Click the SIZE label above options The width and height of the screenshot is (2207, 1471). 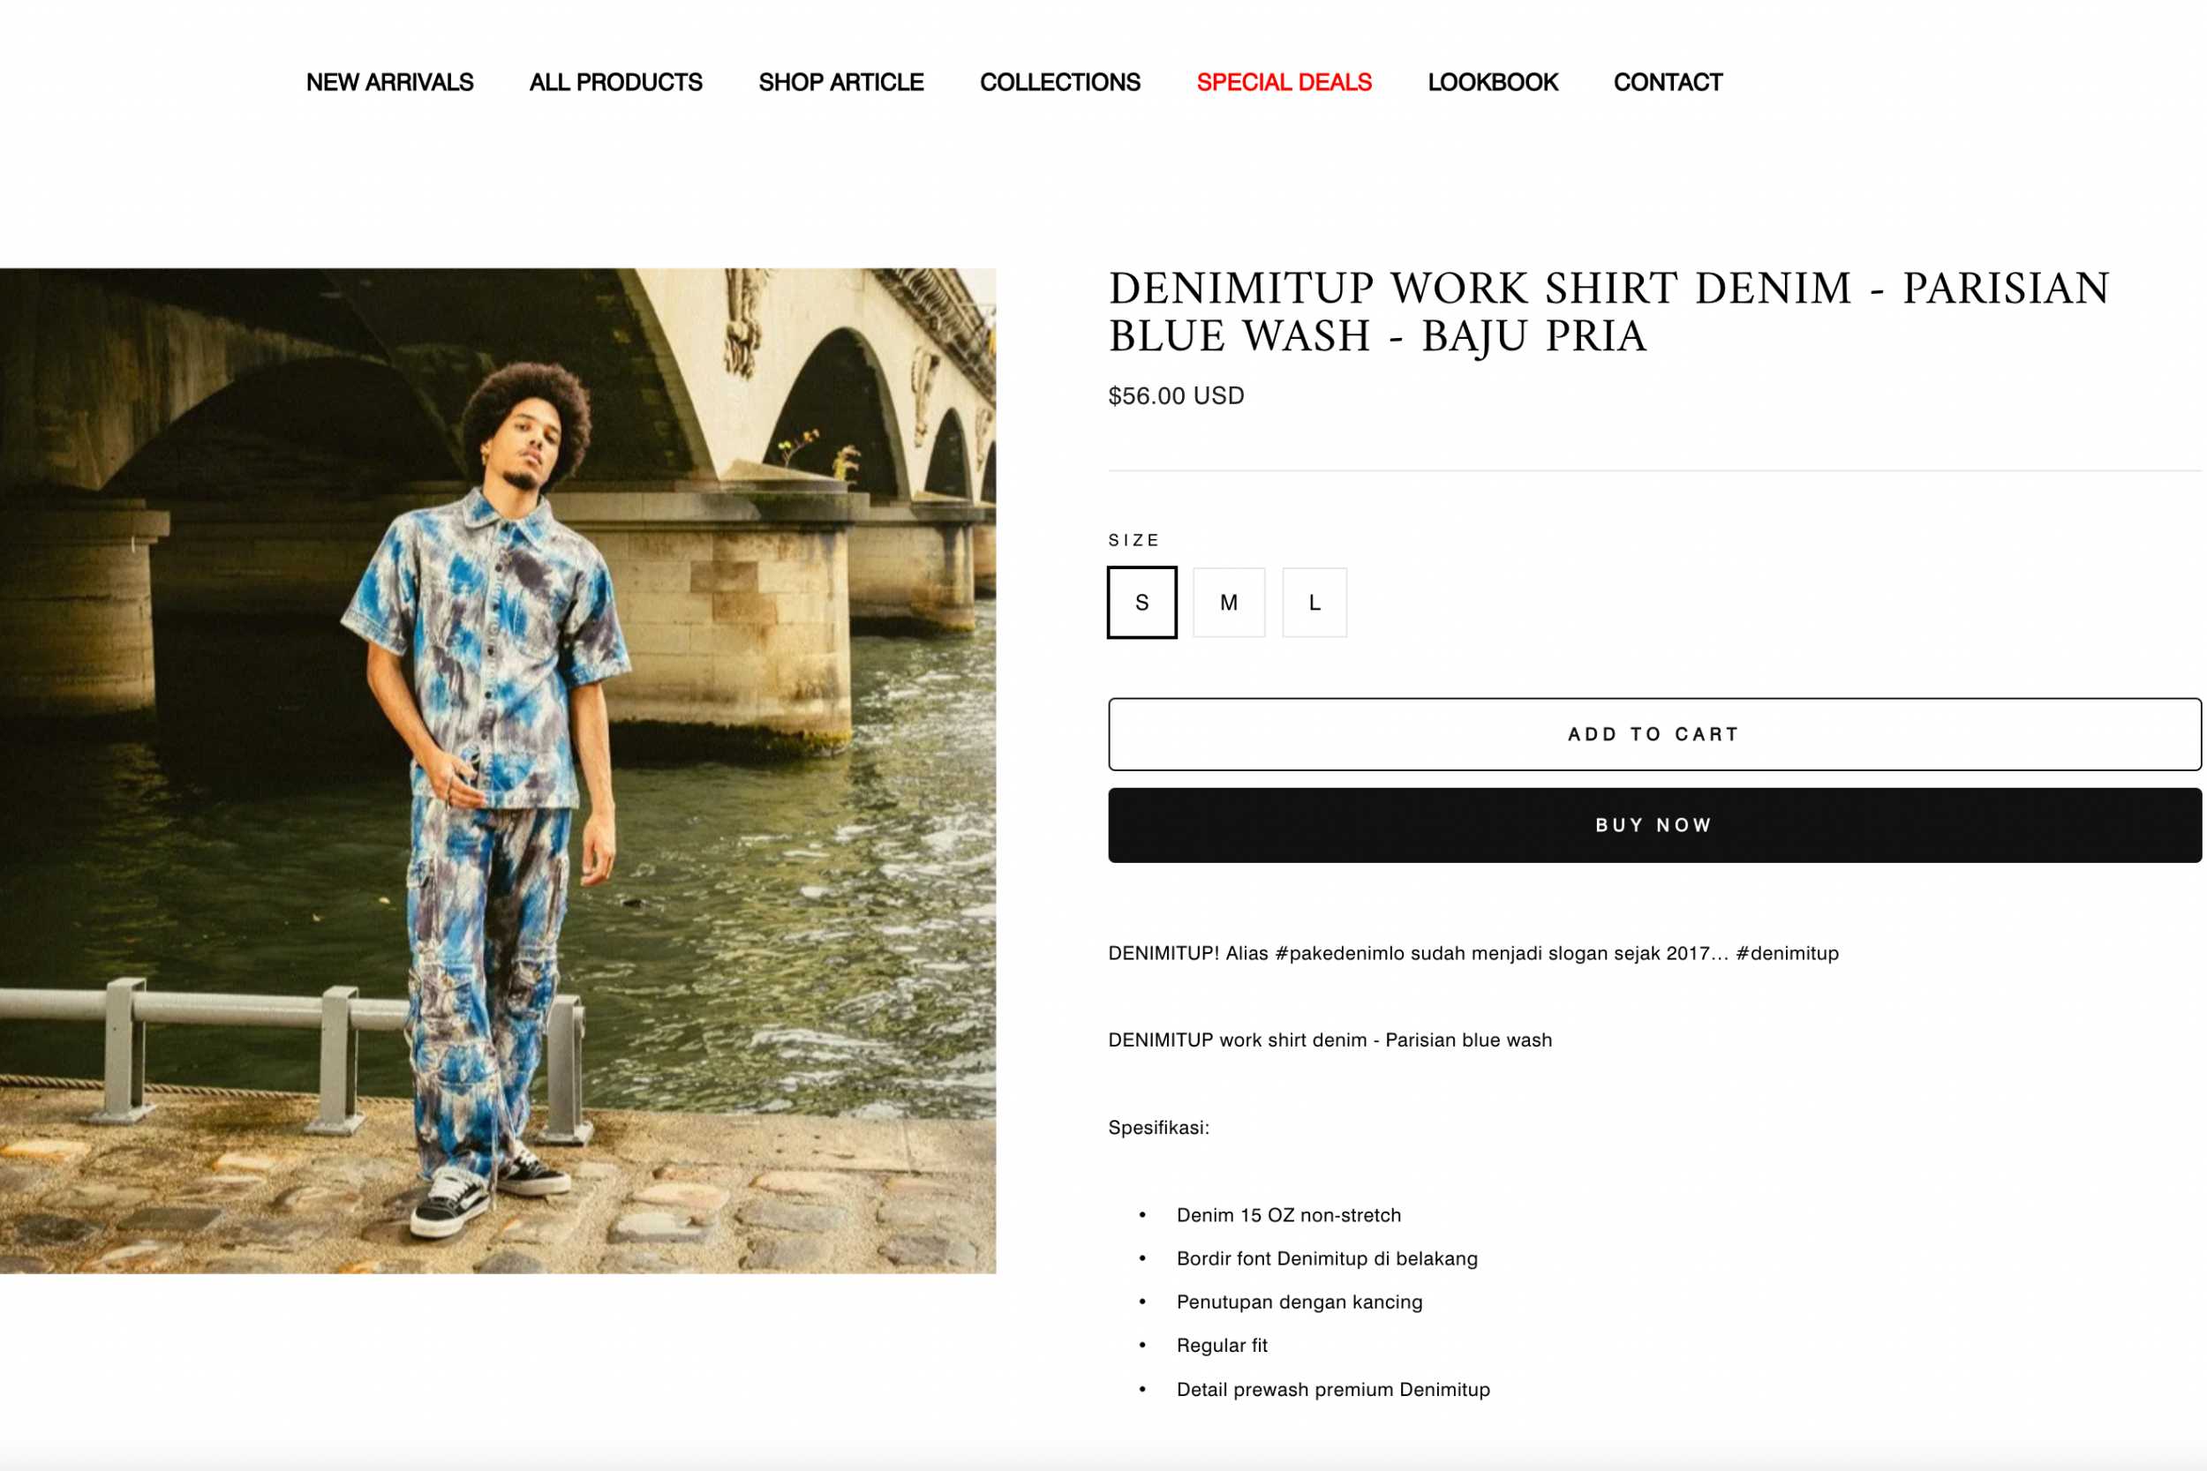[x=1134, y=540]
